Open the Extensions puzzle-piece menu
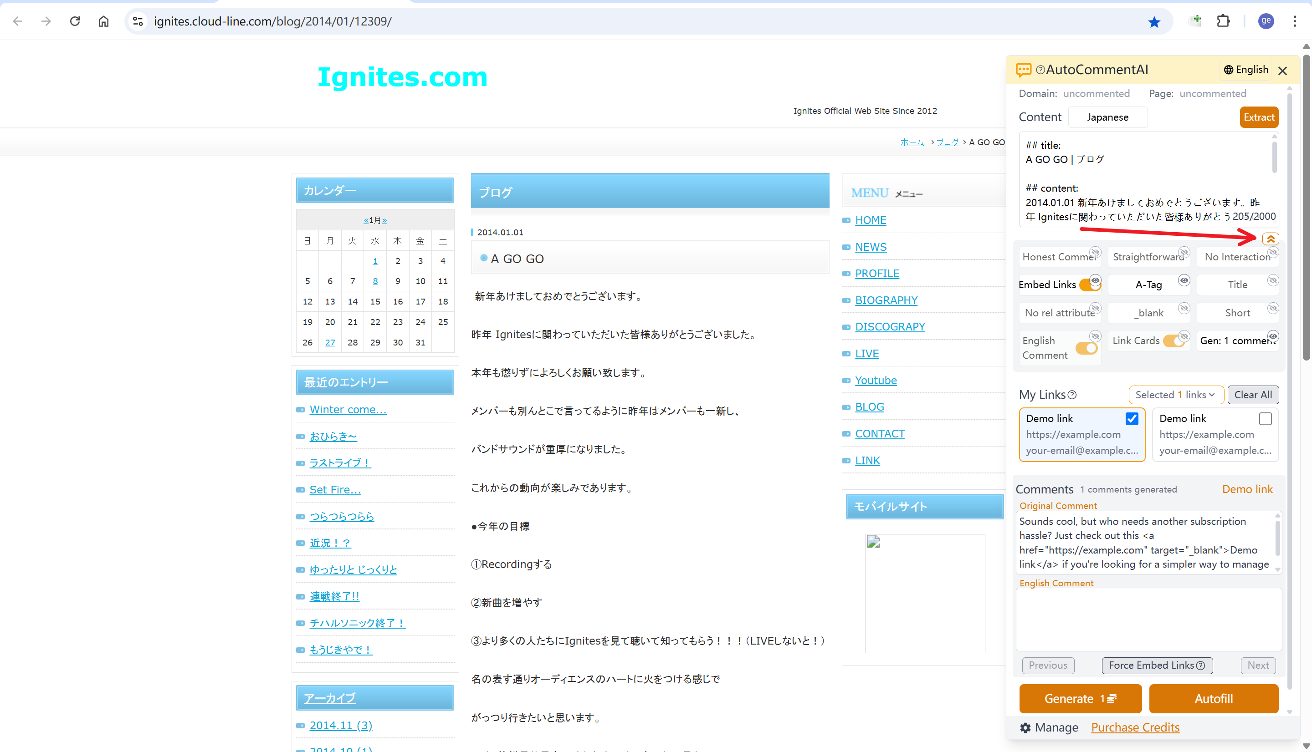Screen dimensions: 1312x752 tap(1223, 21)
